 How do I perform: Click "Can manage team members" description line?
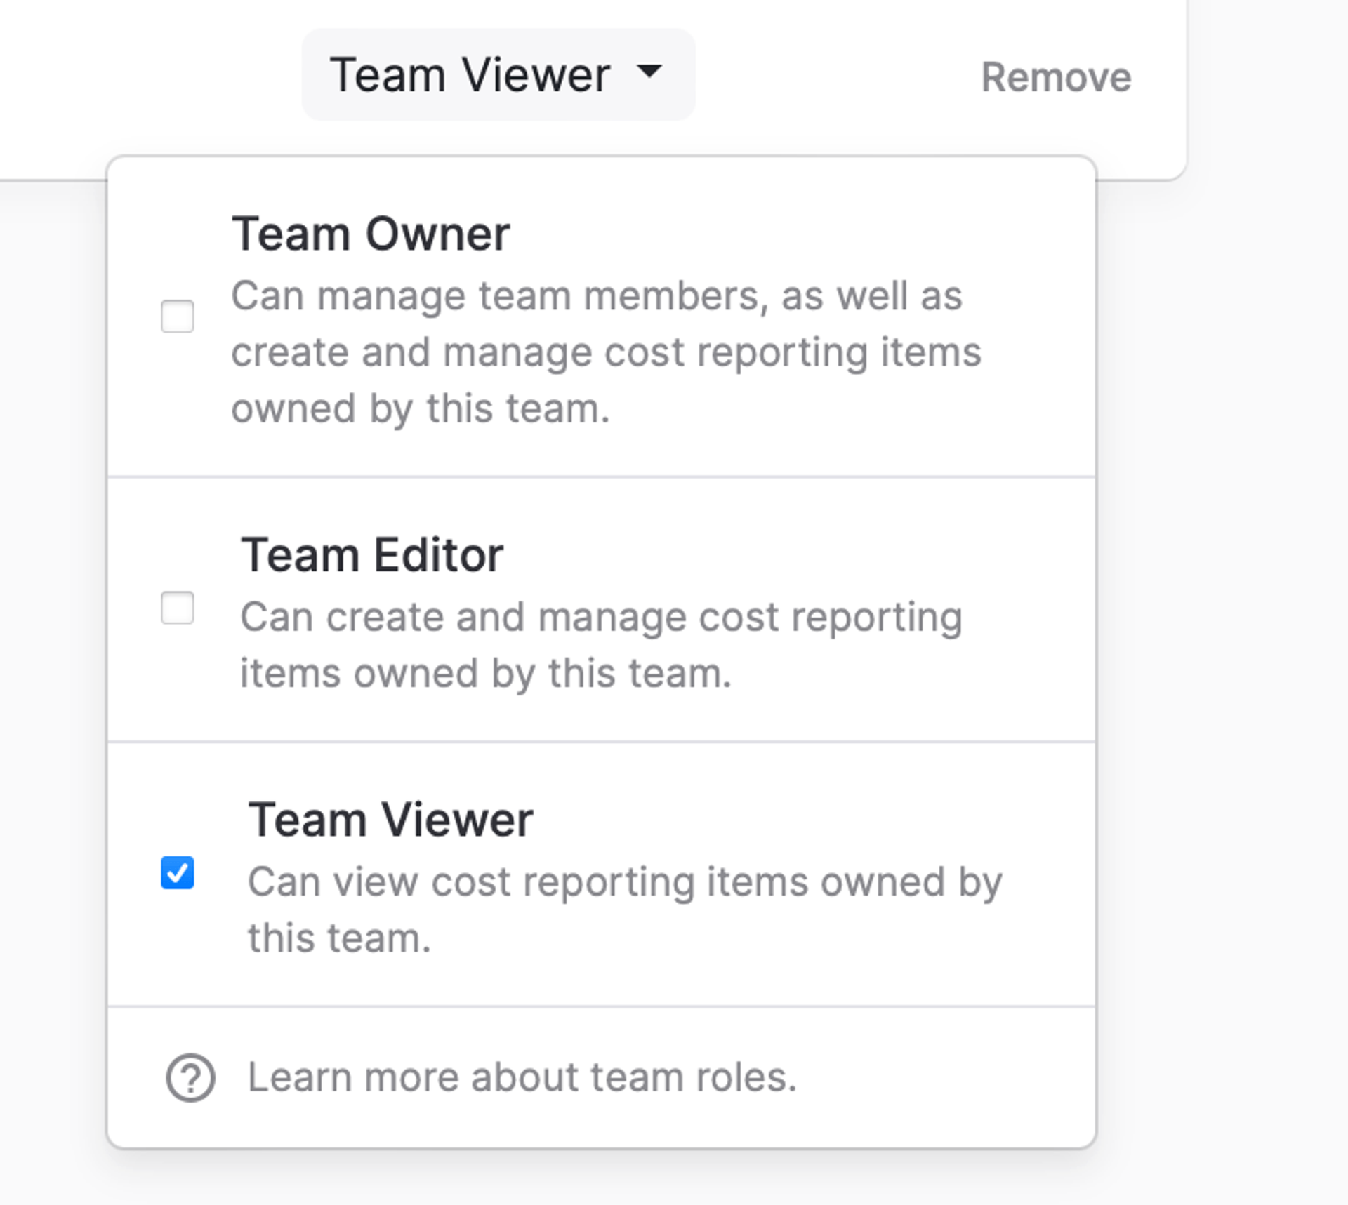coord(597,295)
